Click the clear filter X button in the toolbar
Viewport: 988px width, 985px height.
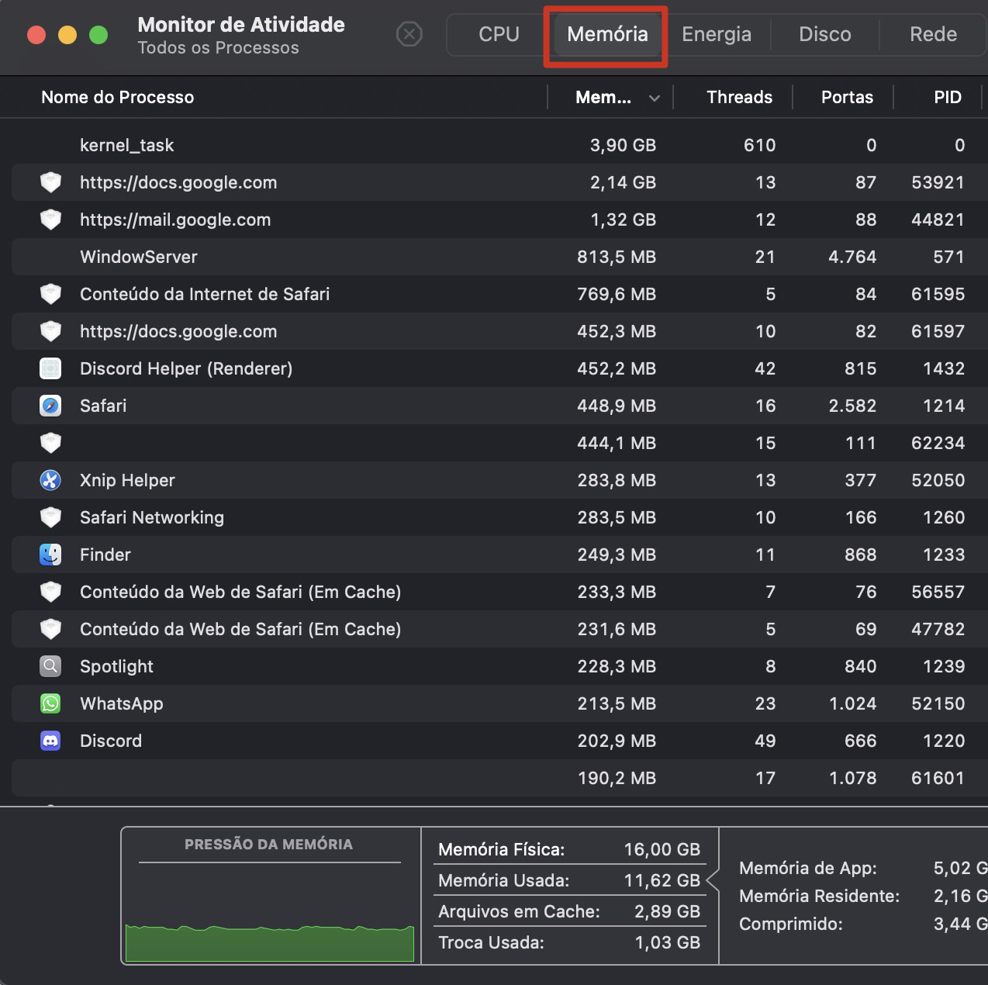[x=409, y=35]
